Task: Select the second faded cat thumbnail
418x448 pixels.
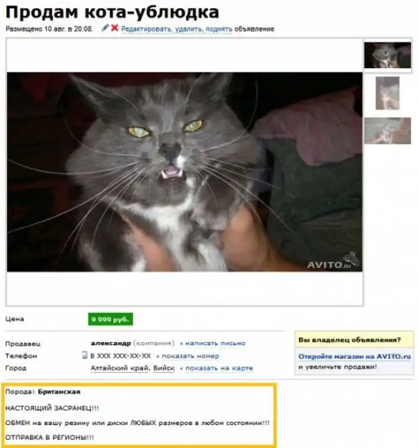Action: click(387, 93)
